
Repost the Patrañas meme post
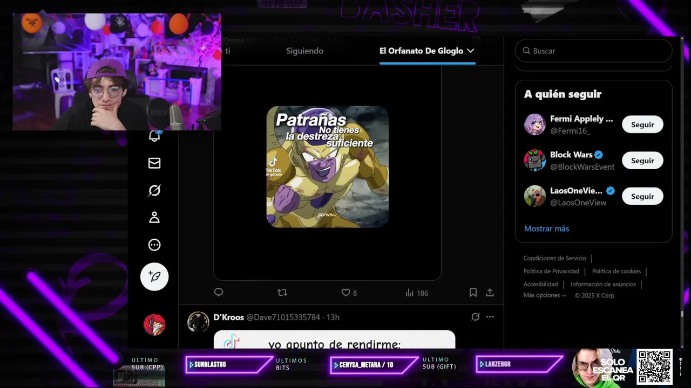[x=282, y=293]
